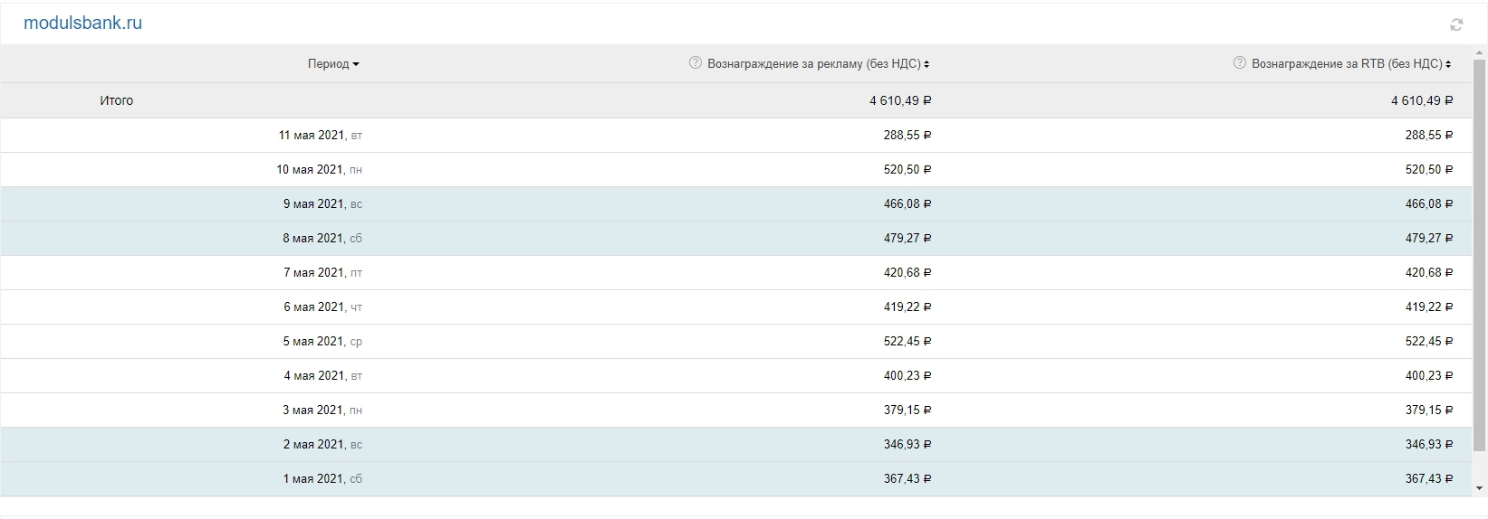The height and width of the screenshot is (519, 1488).
Task: Select the 9 мая 2021 row
Action: (x=736, y=204)
